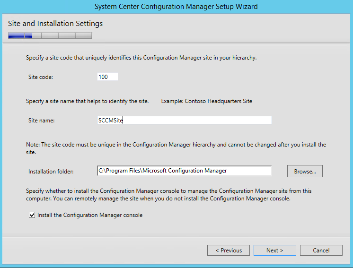
Task: Toggle Install the Configuration Manager console checkbox
Action: [x=32, y=215]
